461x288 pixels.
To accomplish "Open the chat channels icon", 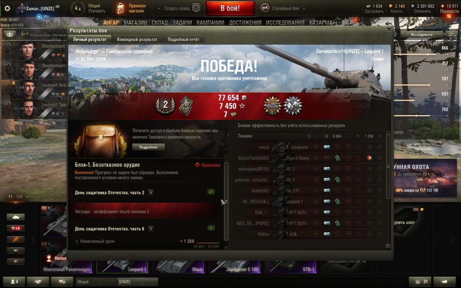I will (62, 281).
